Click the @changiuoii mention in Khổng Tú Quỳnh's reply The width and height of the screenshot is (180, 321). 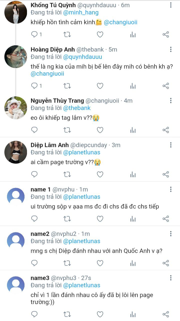(120, 23)
